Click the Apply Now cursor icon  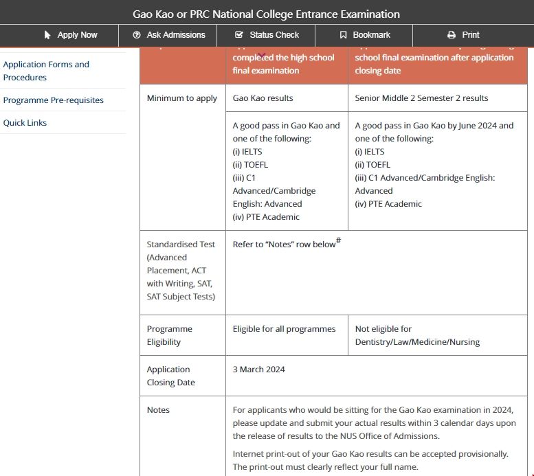pyautogui.click(x=47, y=35)
